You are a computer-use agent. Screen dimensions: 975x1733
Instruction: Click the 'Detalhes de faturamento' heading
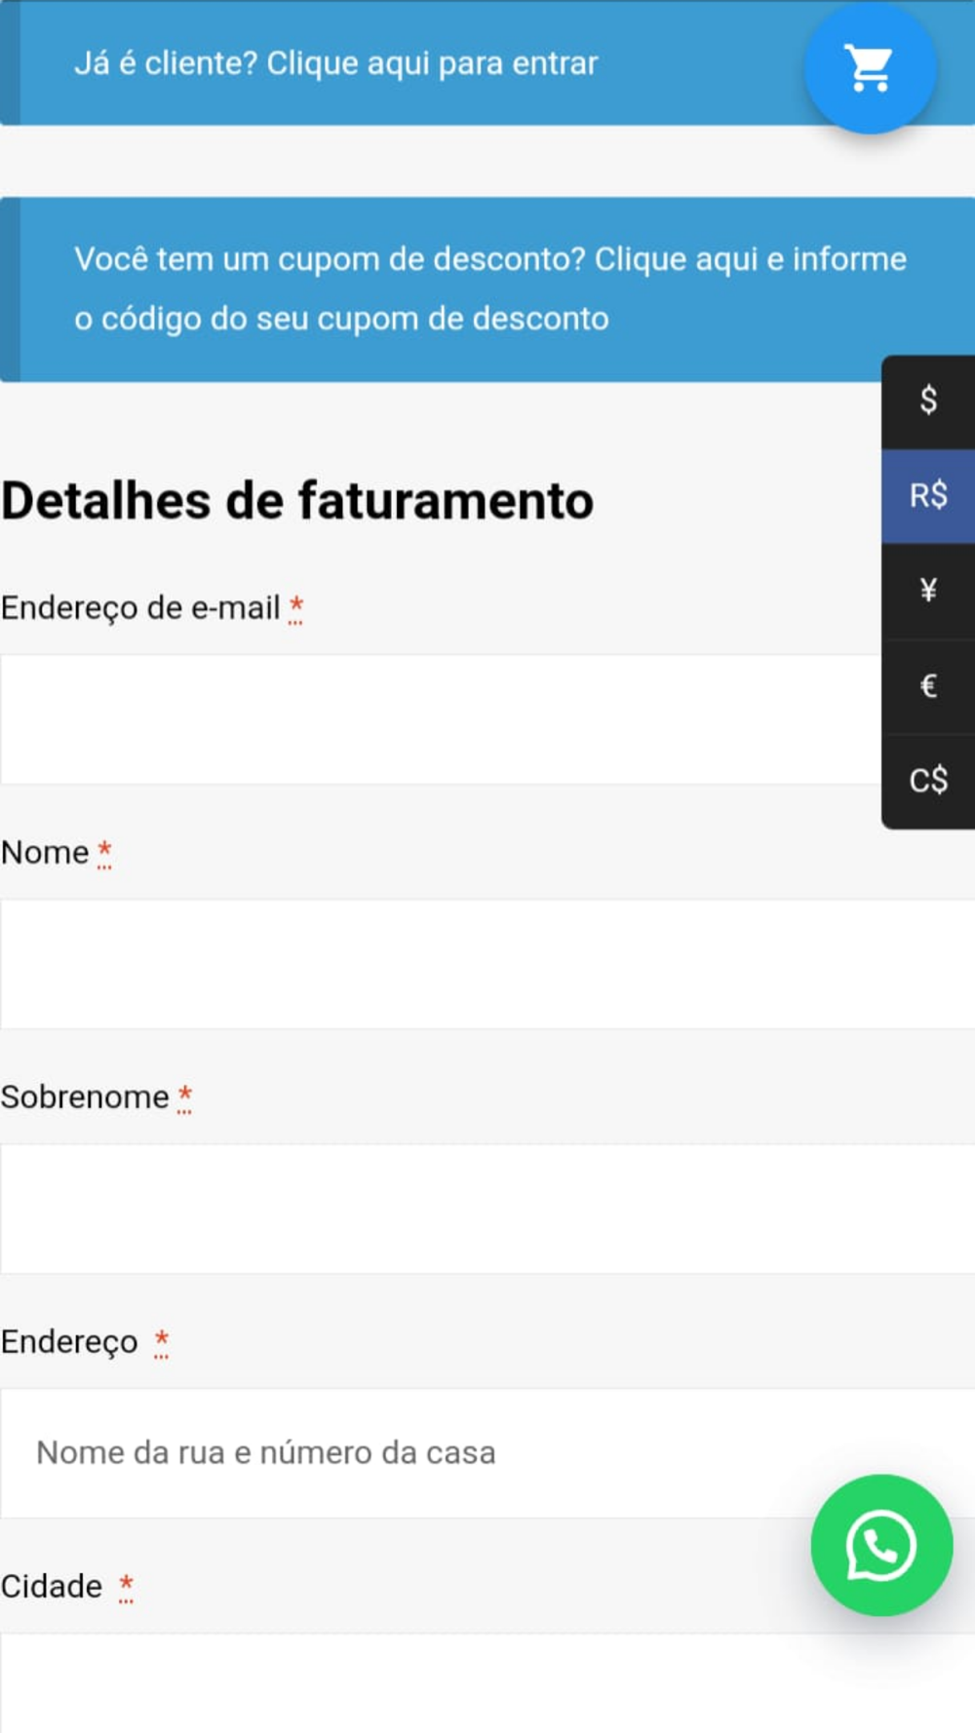pyautogui.click(x=297, y=501)
